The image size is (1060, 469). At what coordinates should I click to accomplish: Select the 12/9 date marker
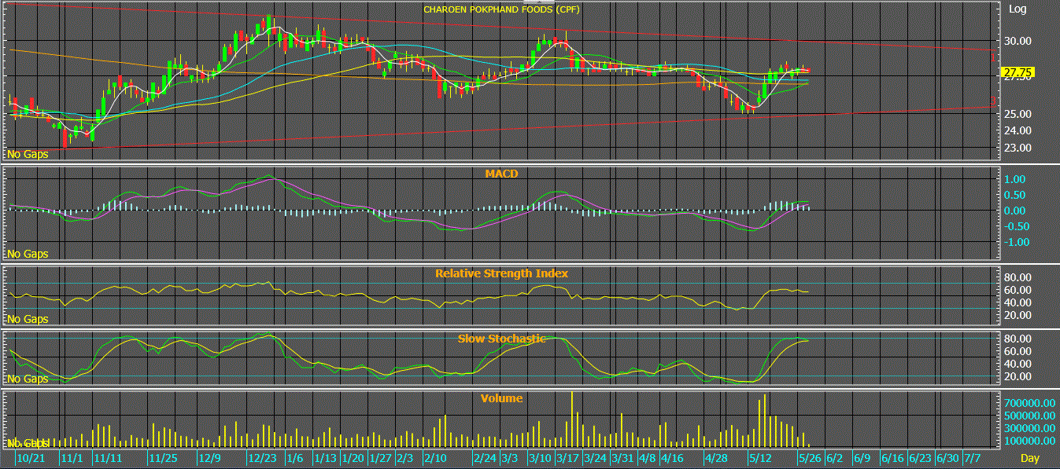209,458
